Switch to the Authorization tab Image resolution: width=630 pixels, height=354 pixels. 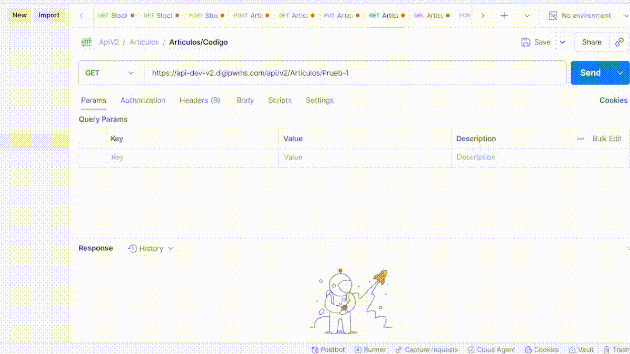click(143, 100)
